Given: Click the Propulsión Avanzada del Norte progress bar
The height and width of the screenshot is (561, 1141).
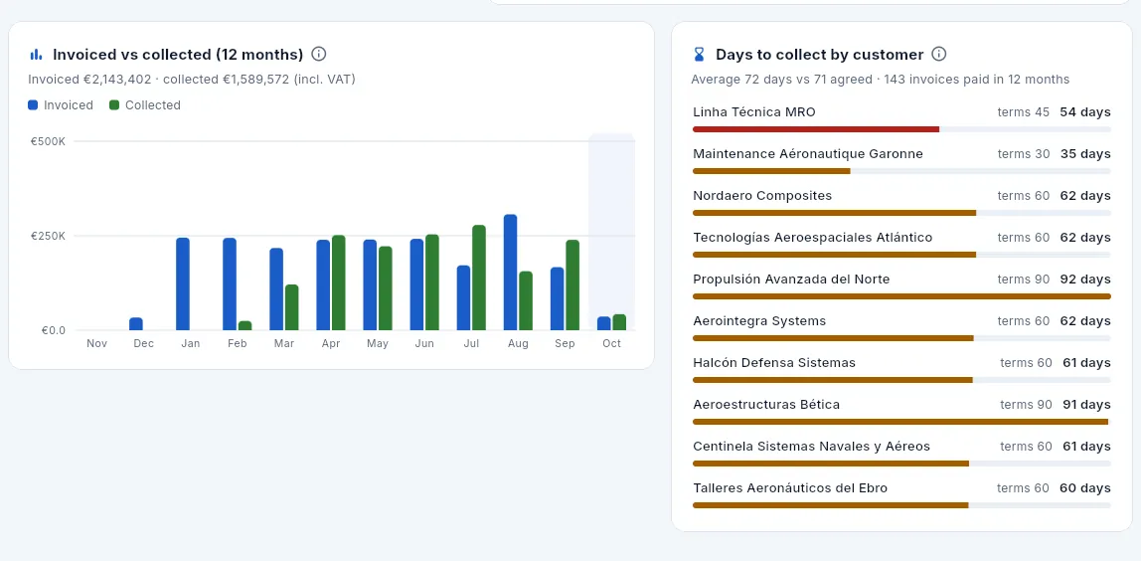Looking at the screenshot, I should point(901,296).
